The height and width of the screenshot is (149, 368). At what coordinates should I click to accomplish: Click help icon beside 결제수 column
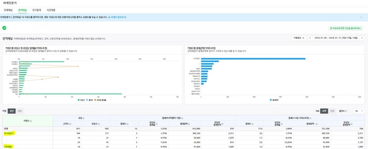click(x=127, y=124)
